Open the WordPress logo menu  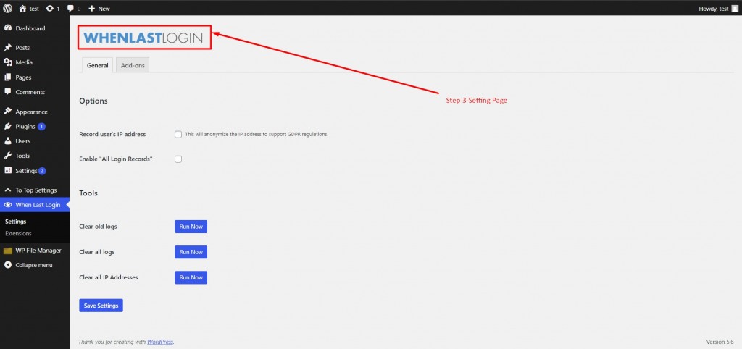point(7,9)
